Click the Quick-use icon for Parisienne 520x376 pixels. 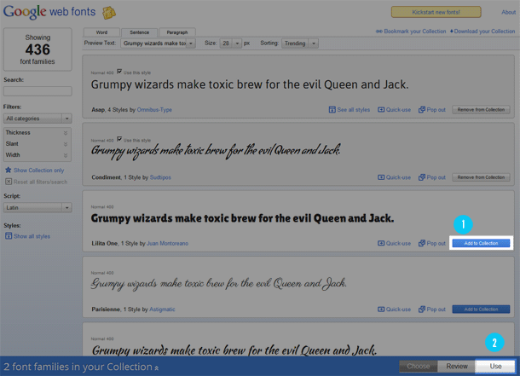point(381,309)
